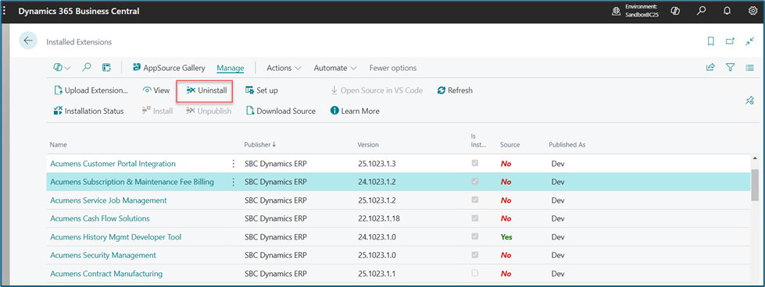This screenshot has width=765, height=287.
Task: Open the Settings gear
Action: [x=752, y=11]
